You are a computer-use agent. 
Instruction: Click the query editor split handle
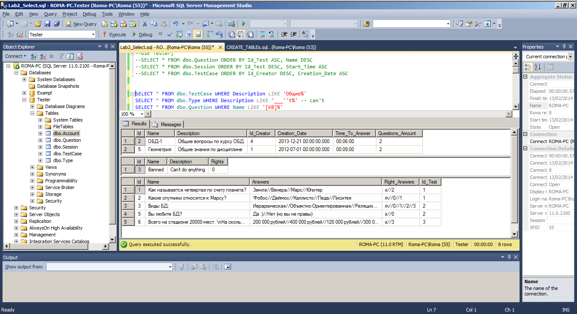click(515, 56)
